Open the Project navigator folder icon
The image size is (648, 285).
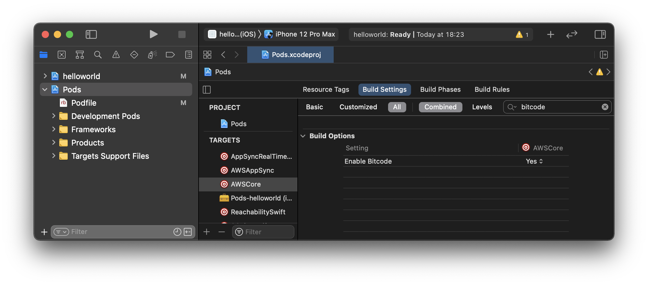click(44, 55)
